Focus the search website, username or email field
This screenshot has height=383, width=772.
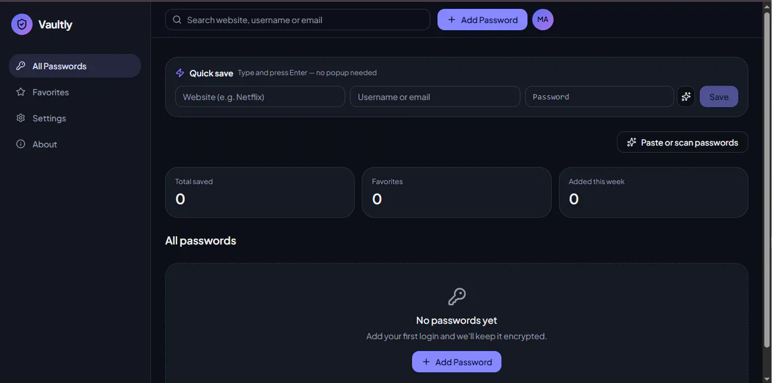298,20
